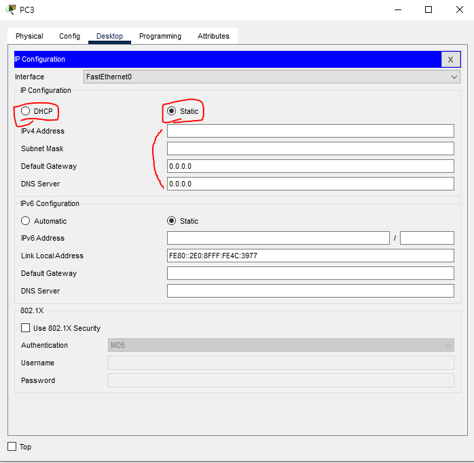Select the IPv6 Static radio button
This screenshot has width=474, height=463.
(171, 221)
